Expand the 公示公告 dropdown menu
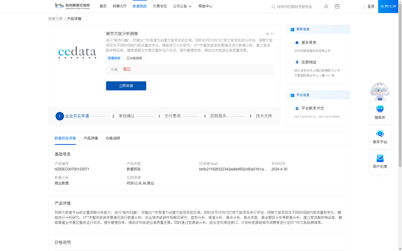 tap(182, 6)
